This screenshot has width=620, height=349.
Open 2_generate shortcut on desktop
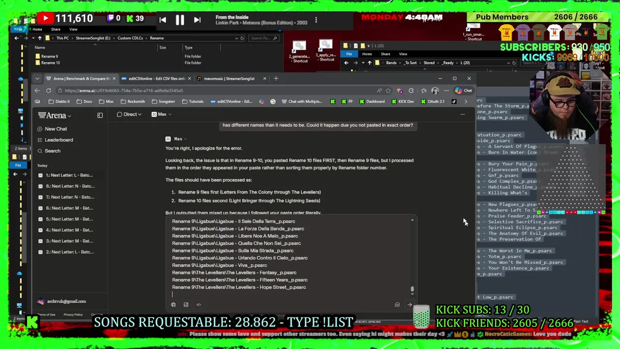[299, 52]
